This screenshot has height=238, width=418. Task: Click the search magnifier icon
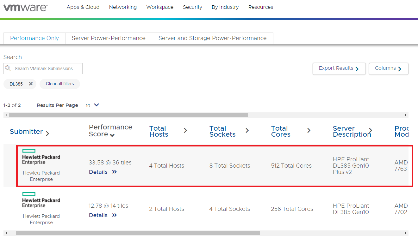pyautogui.click(x=8, y=68)
